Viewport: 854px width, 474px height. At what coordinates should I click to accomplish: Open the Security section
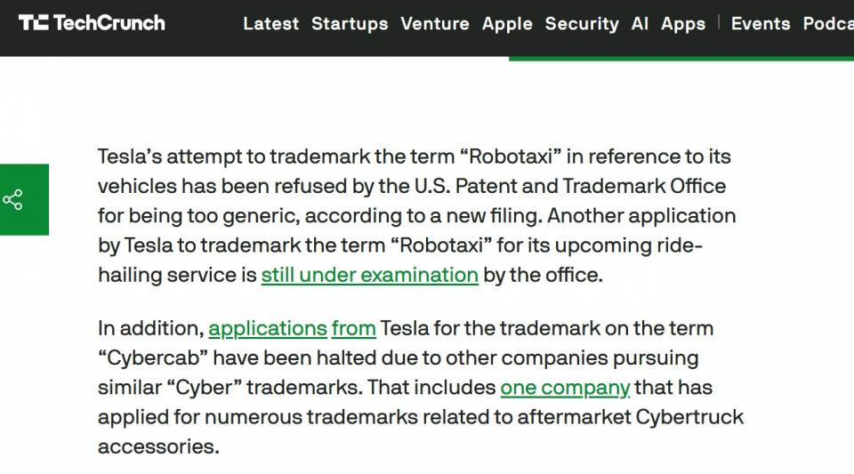[x=582, y=23]
